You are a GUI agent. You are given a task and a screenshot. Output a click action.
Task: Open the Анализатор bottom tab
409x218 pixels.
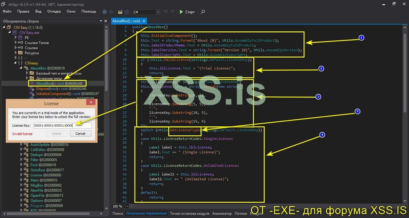tap(222, 214)
